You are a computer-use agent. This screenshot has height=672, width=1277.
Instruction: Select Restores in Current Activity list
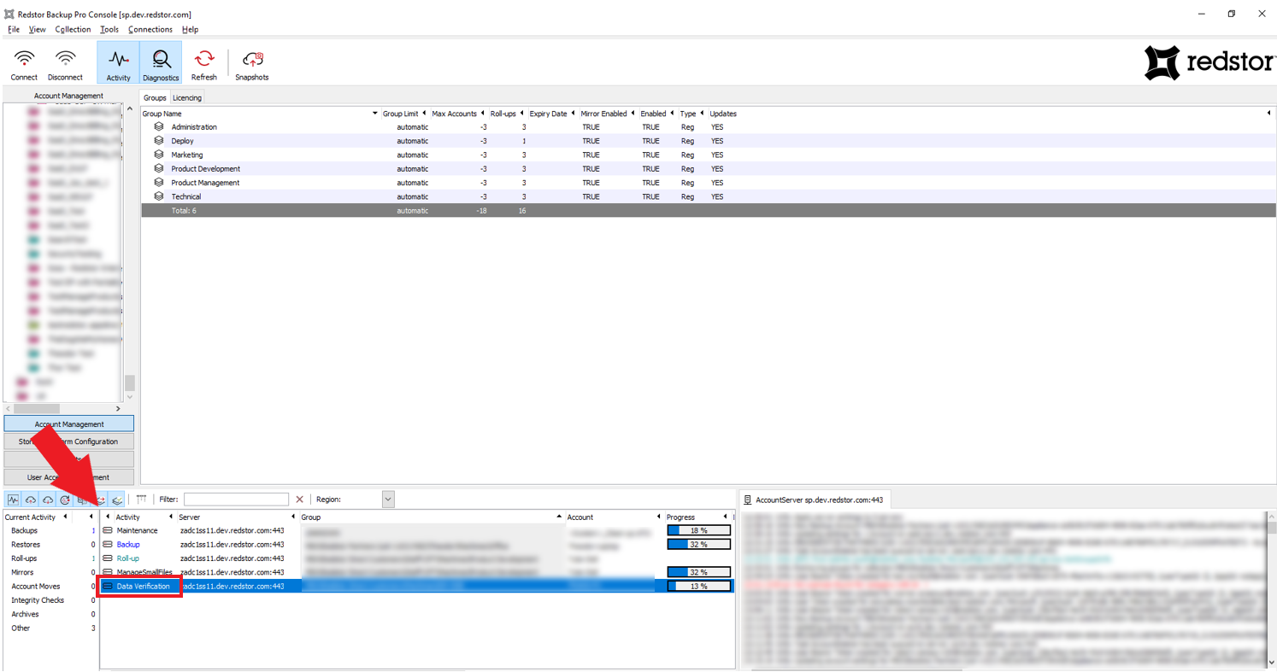[x=26, y=544]
